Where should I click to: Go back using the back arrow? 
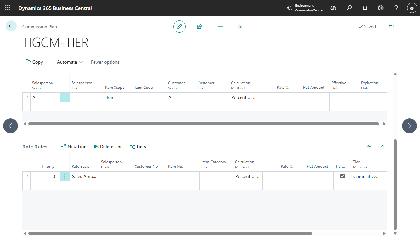[11, 26]
